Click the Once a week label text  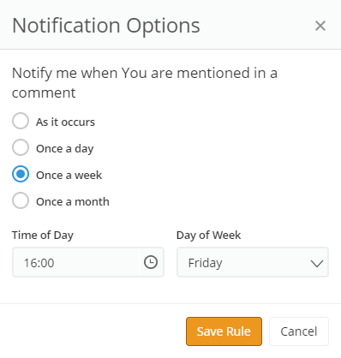pyautogui.click(x=69, y=175)
